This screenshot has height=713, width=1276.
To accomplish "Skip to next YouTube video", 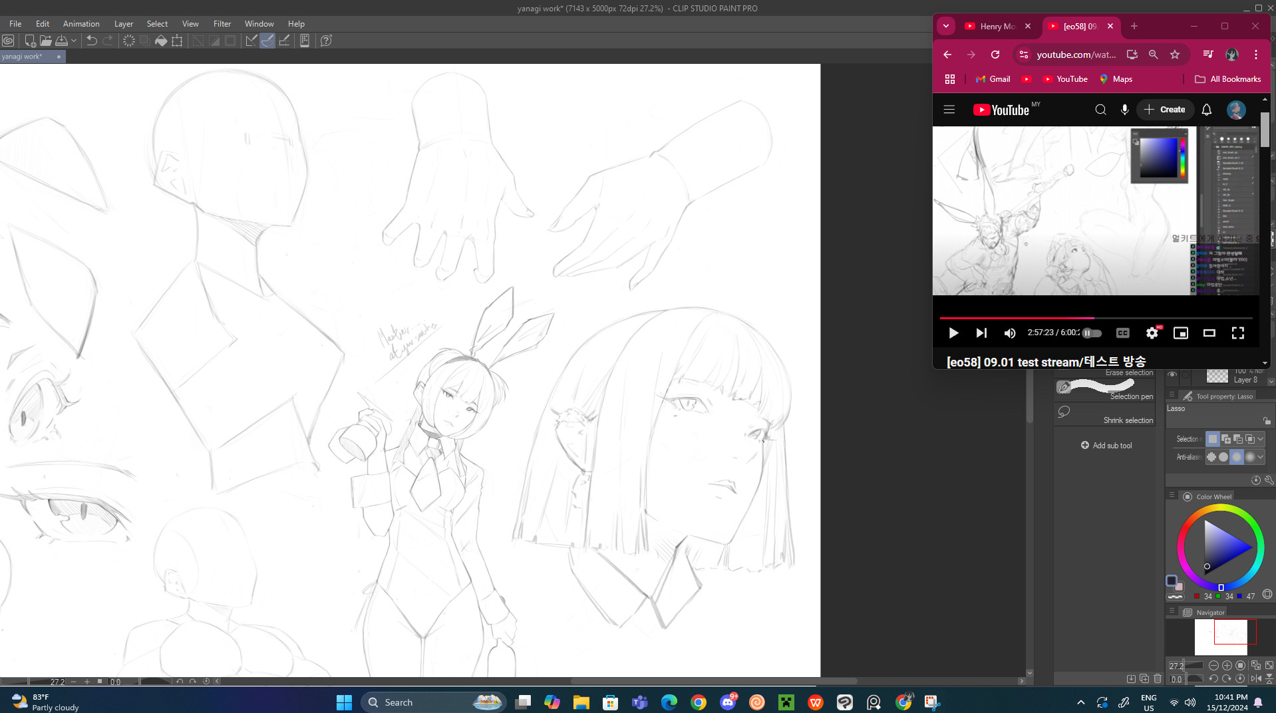I will tap(981, 333).
